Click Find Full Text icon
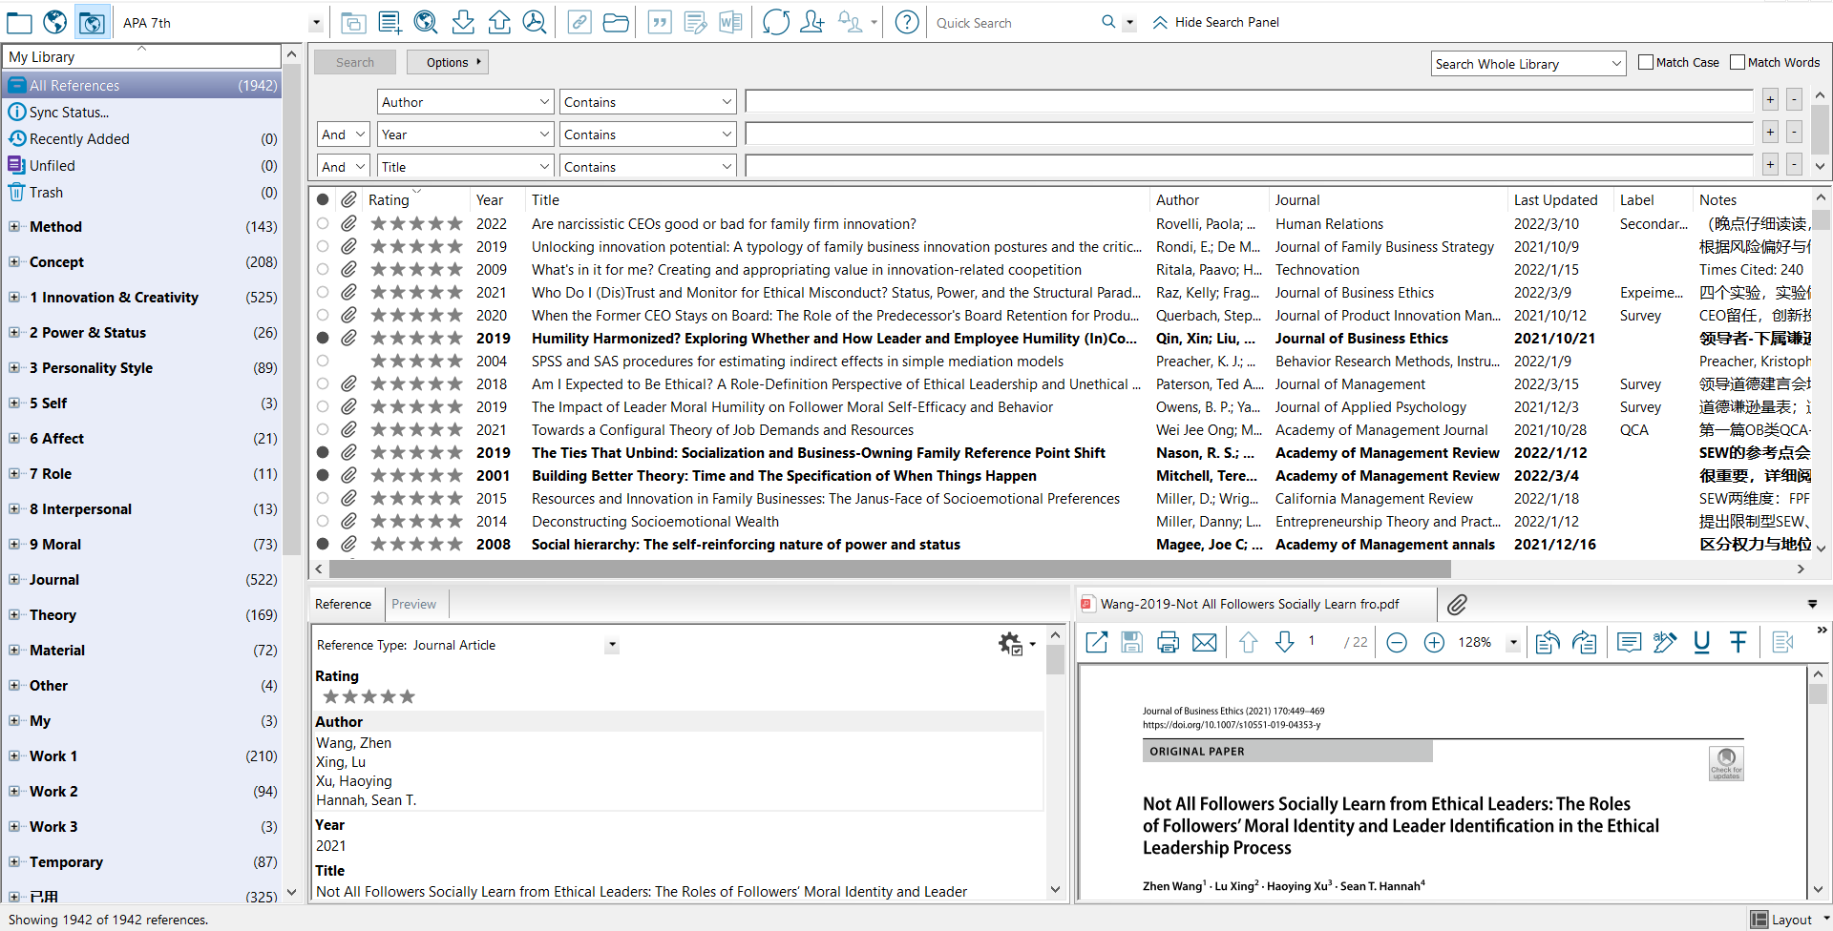The height and width of the screenshot is (931, 1833). pos(535,22)
